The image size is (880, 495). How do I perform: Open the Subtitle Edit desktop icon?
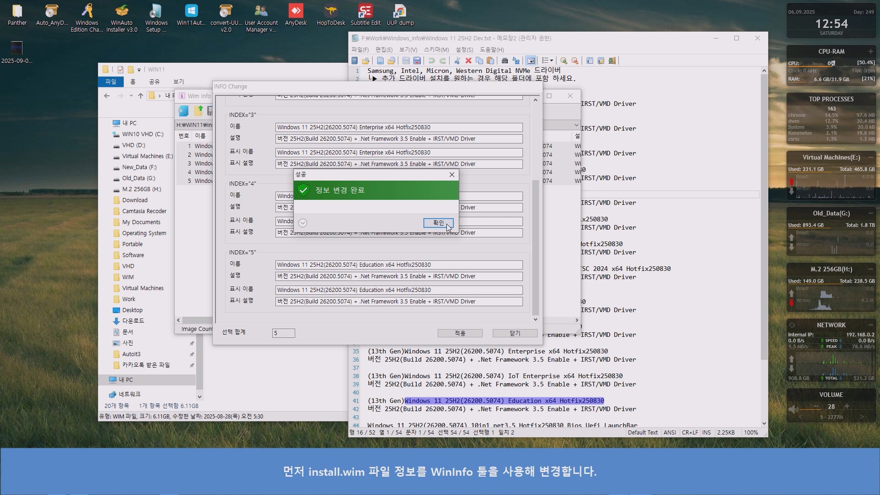pos(365,15)
